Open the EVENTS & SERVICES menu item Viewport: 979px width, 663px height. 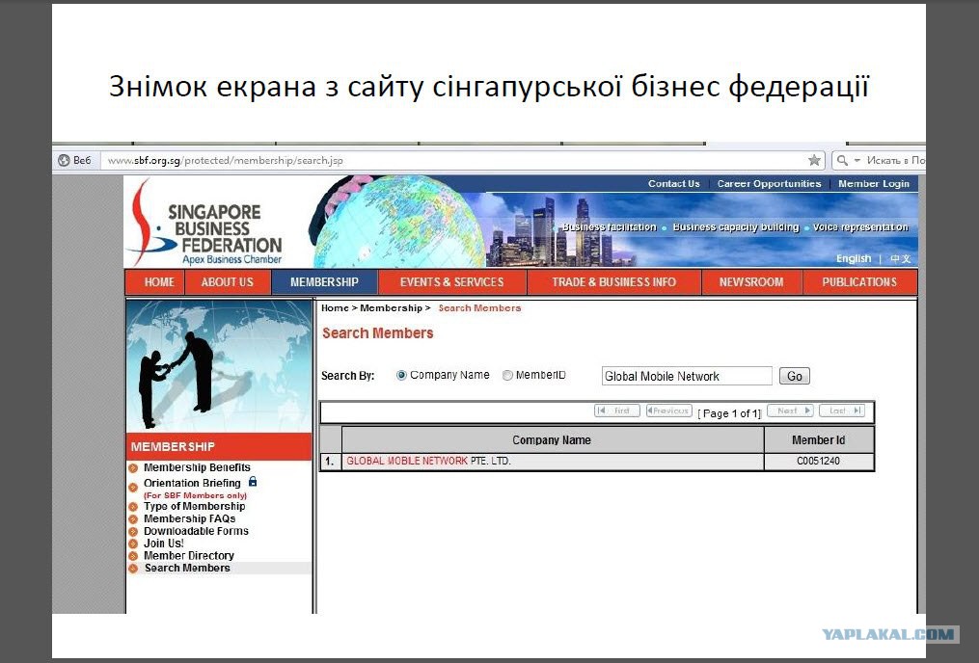(452, 282)
